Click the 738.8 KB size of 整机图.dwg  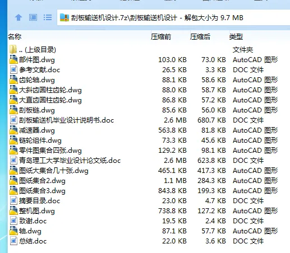[x=172, y=211]
